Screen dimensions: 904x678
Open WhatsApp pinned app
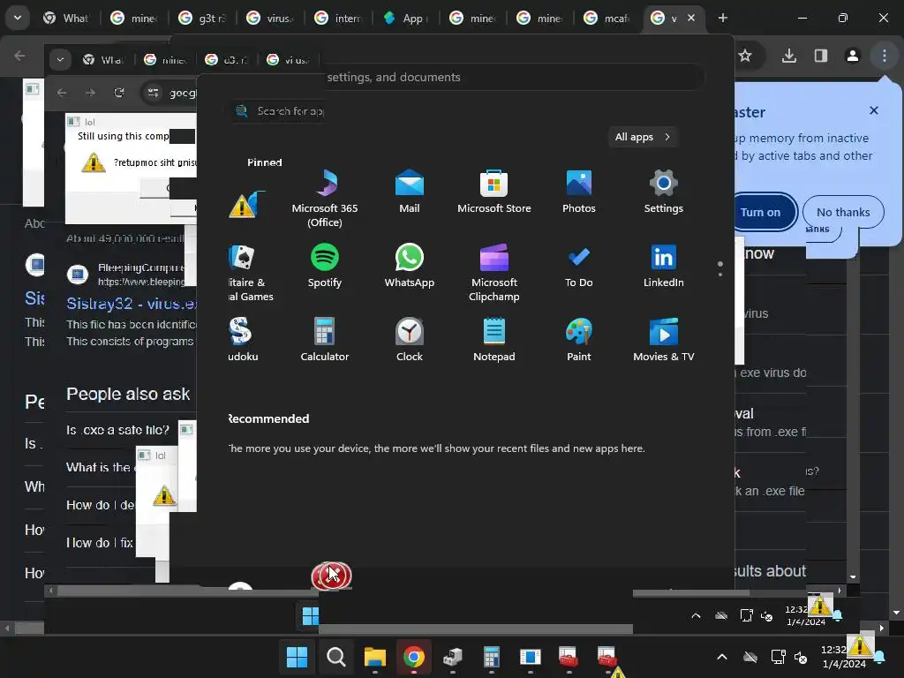410,265
